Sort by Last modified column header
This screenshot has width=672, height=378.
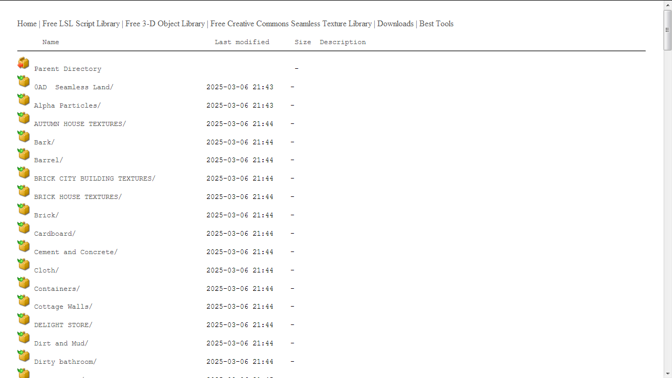point(241,42)
